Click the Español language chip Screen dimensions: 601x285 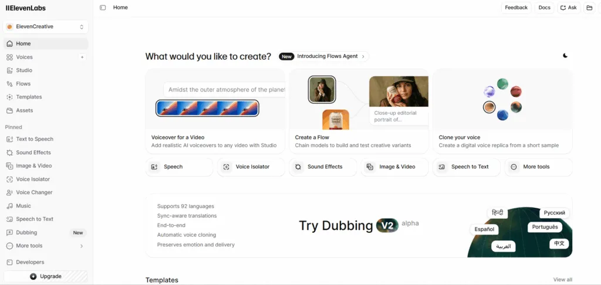point(484,229)
